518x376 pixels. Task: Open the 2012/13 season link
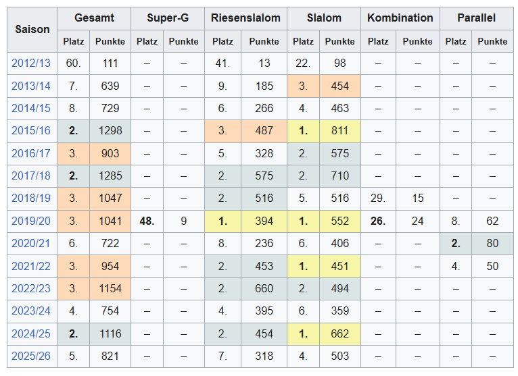coord(30,63)
